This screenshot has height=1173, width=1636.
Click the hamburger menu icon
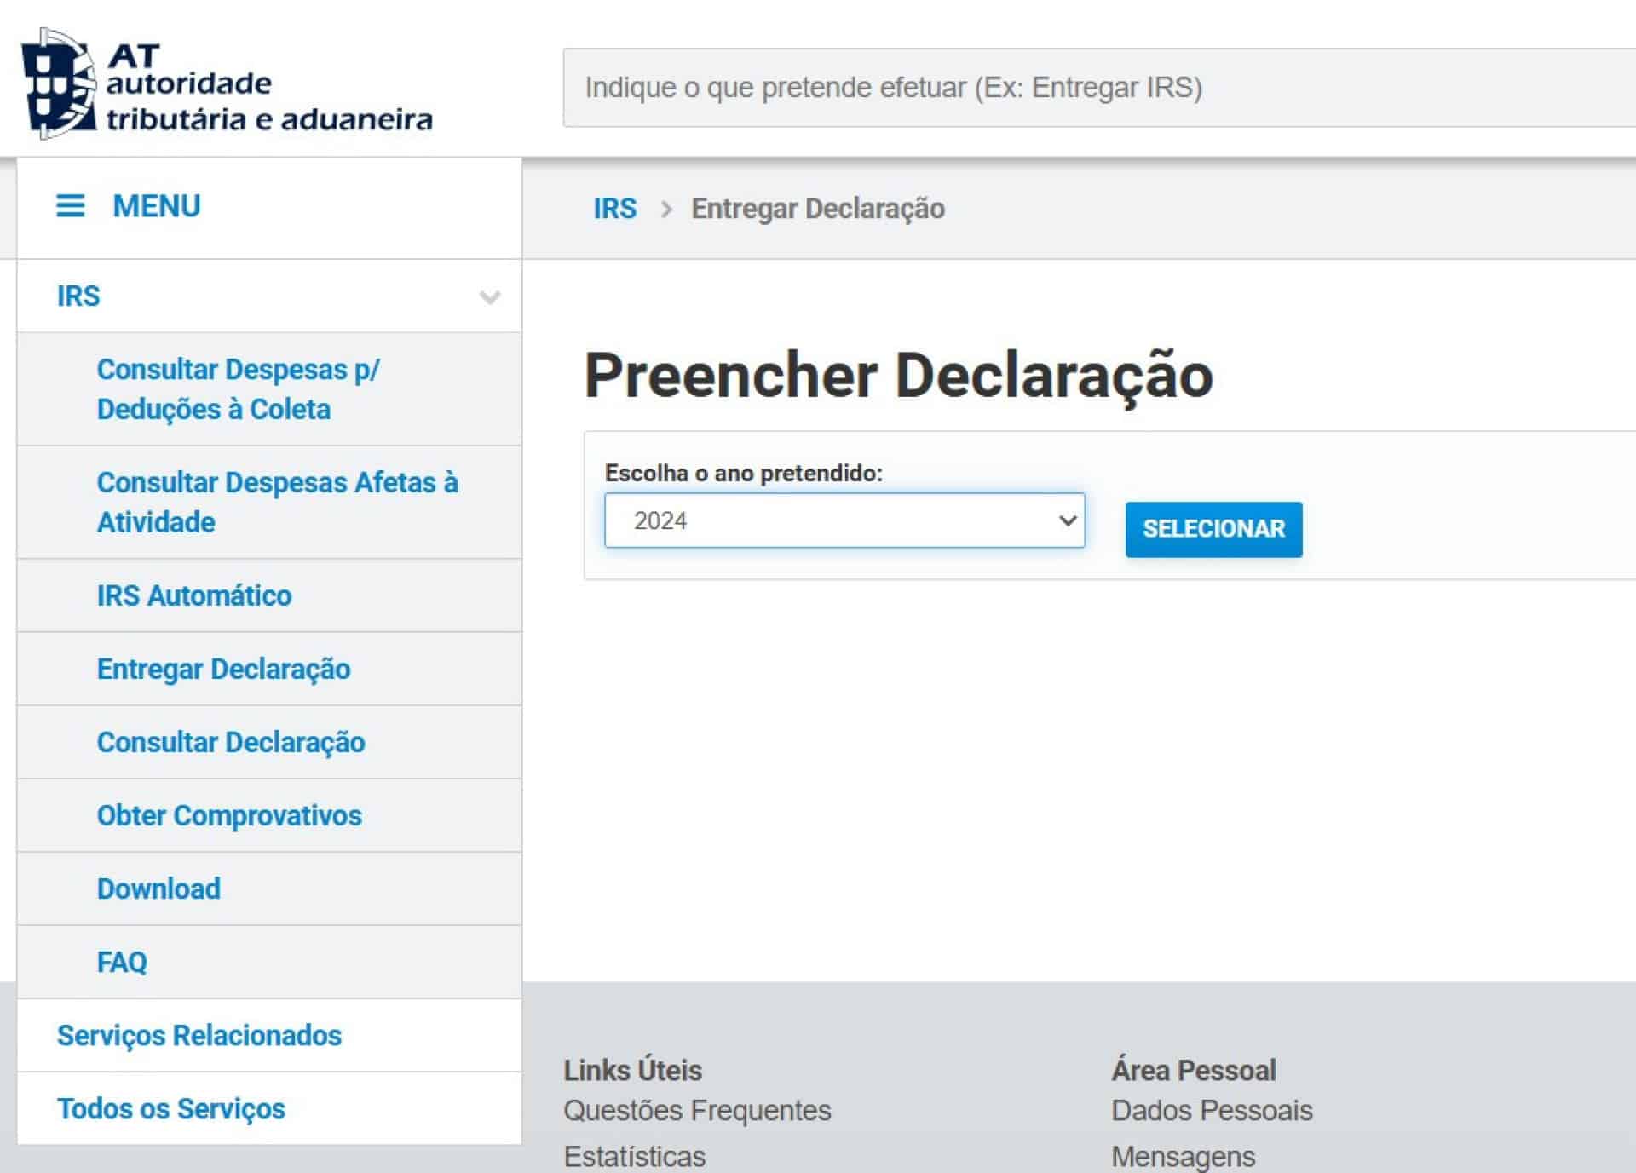pos(70,206)
